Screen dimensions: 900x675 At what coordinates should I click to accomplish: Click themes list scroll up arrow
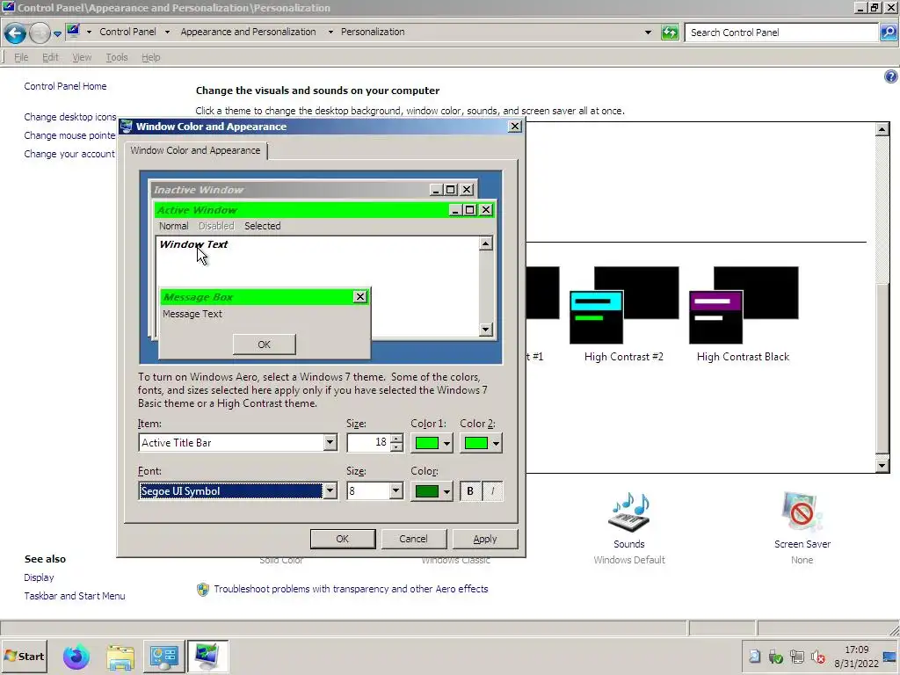tap(882, 129)
